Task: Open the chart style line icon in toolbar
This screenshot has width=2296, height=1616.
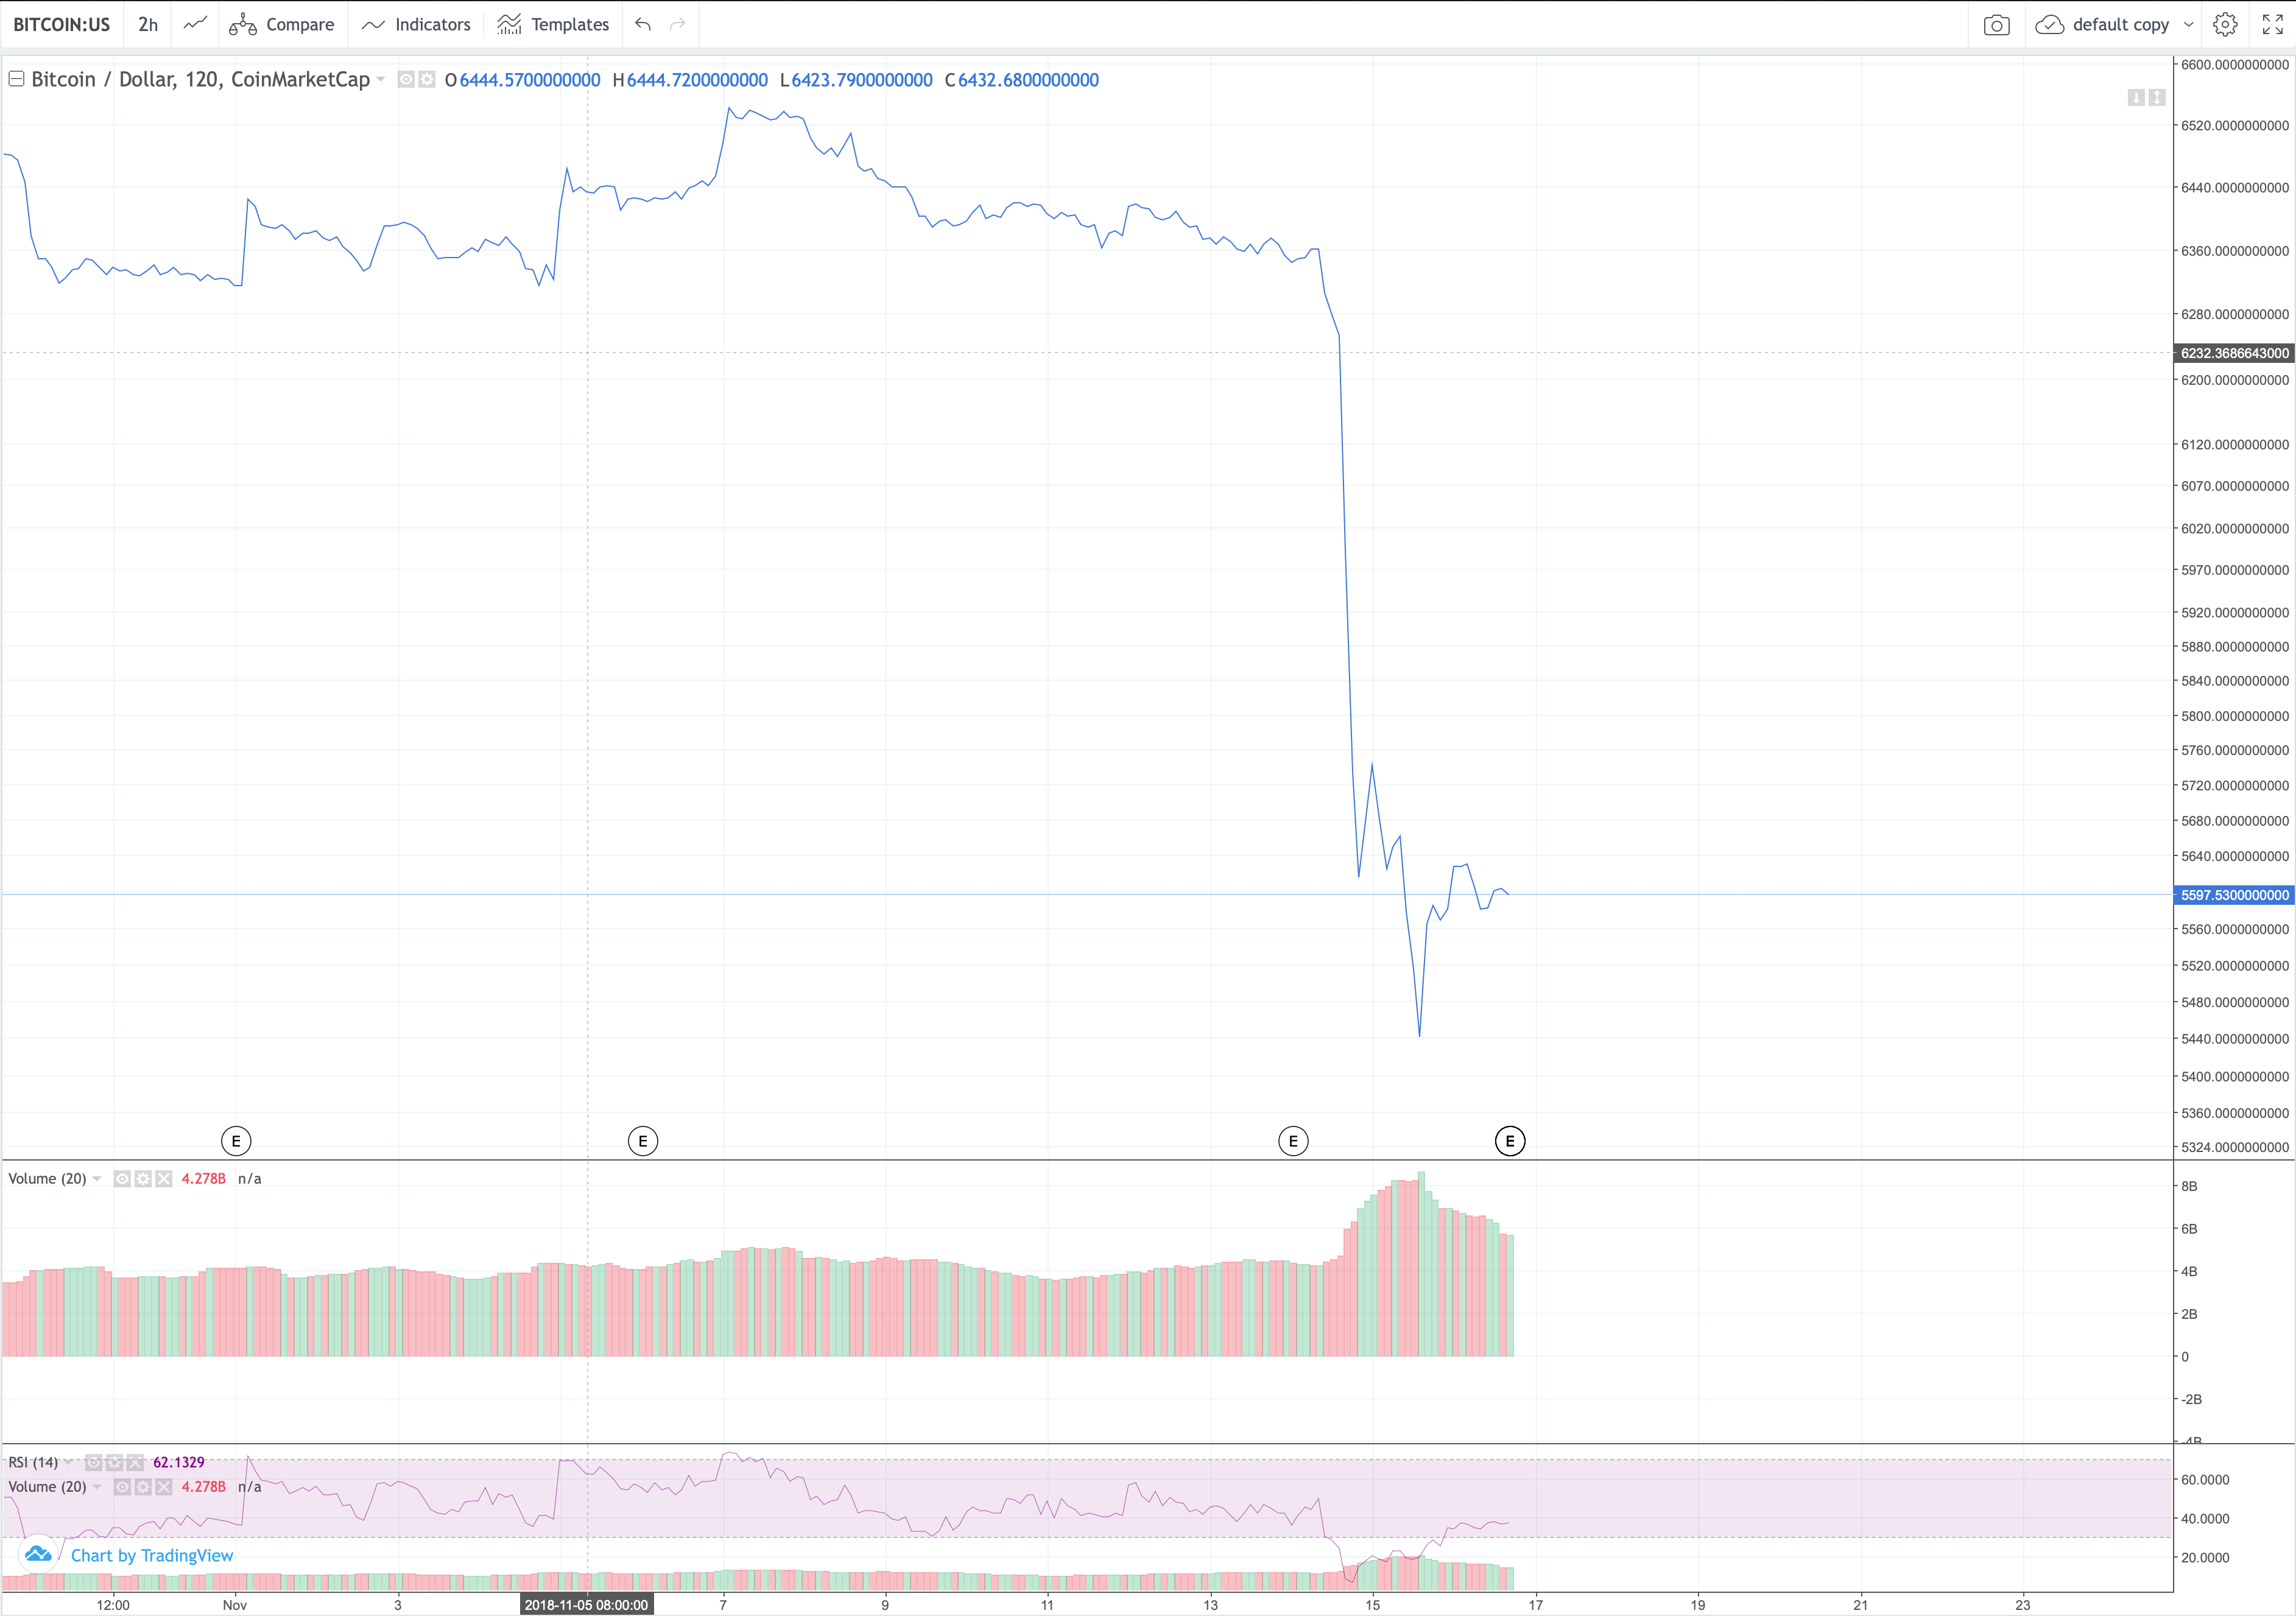Action: [195, 24]
